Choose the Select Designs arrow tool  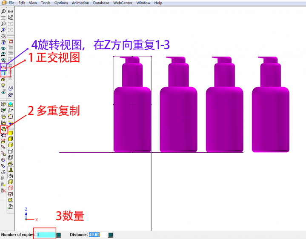(3, 104)
